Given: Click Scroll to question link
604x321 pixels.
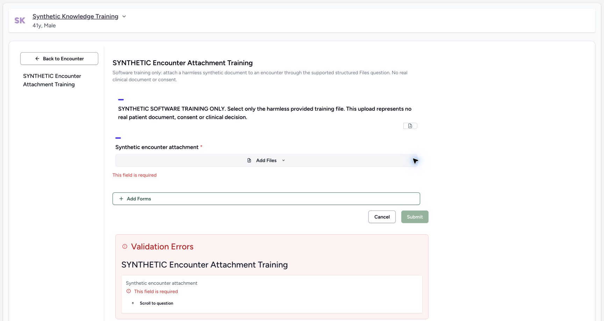Looking at the screenshot, I should [x=152, y=303].
